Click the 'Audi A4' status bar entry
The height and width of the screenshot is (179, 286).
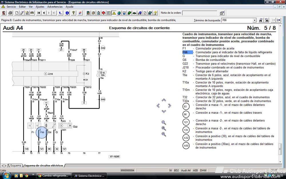coord(186,170)
